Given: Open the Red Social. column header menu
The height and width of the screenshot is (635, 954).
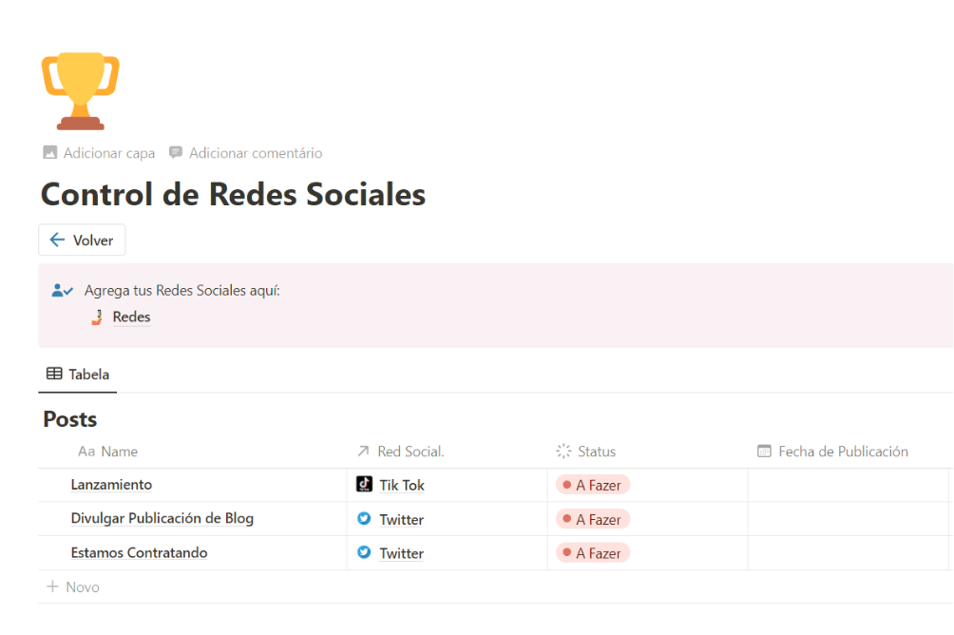Looking at the screenshot, I should [x=410, y=452].
